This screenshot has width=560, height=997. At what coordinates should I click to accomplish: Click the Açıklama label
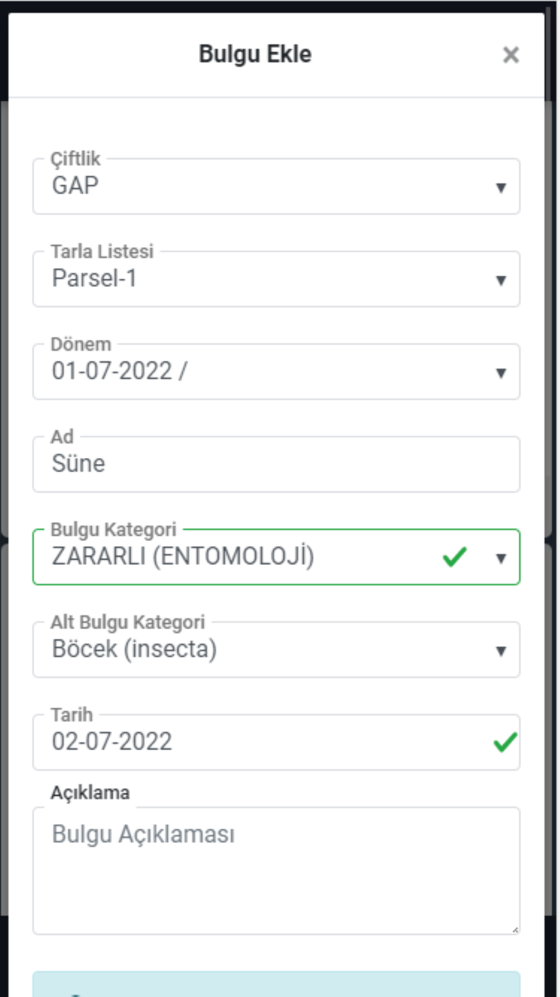90,792
